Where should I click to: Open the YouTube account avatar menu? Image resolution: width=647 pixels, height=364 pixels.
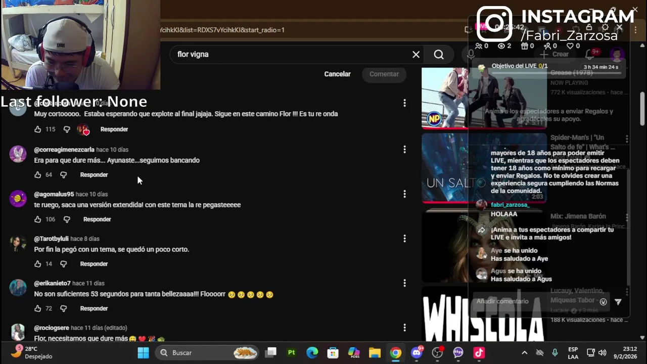click(617, 54)
